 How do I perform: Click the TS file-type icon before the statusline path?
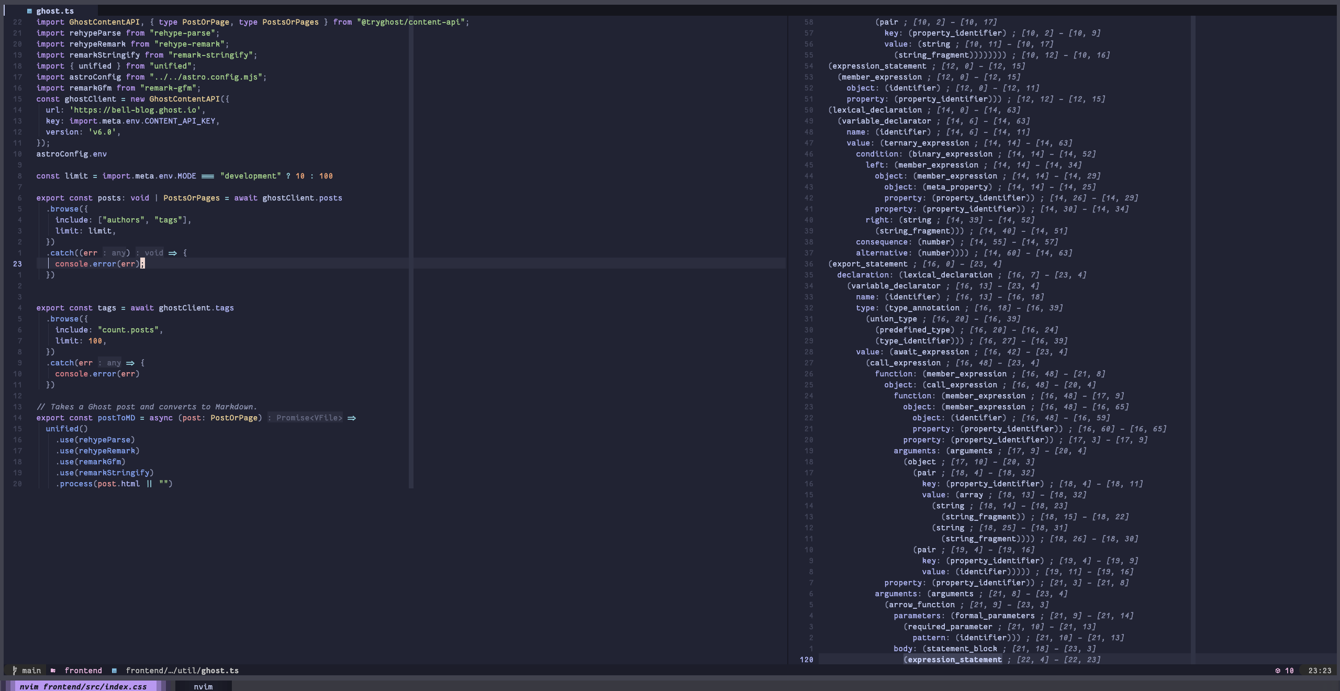coord(115,671)
